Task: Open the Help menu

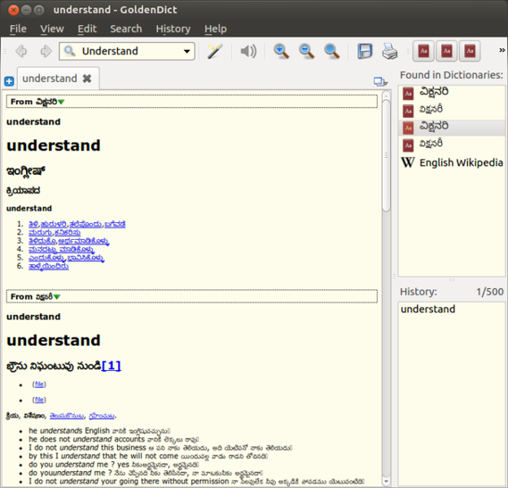Action: click(216, 28)
